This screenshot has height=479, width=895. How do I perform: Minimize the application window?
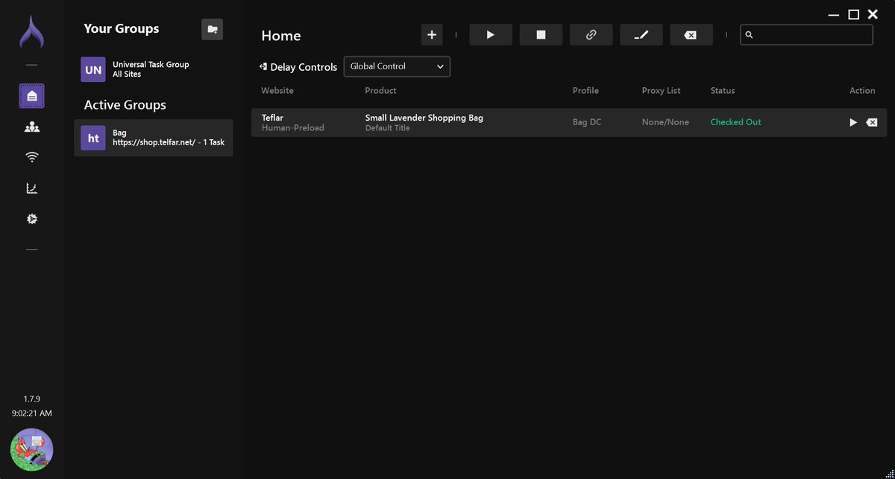tap(835, 14)
